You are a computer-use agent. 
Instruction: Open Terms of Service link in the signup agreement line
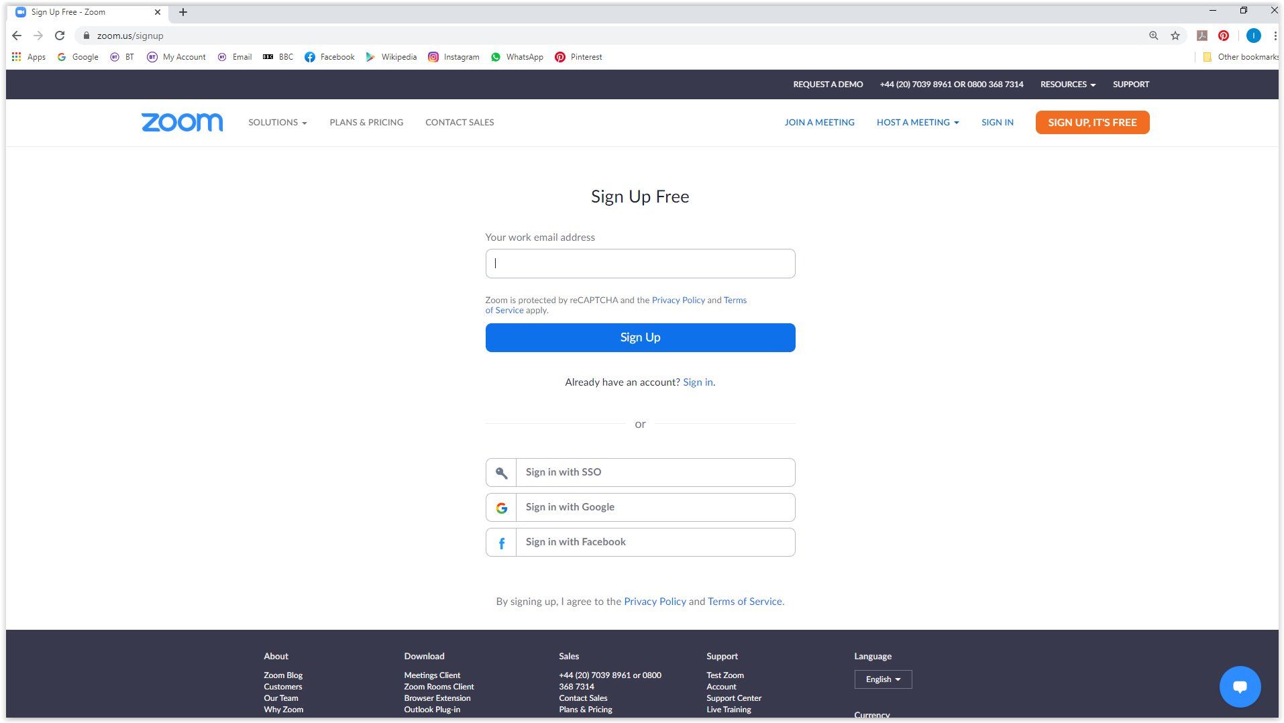click(x=745, y=602)
